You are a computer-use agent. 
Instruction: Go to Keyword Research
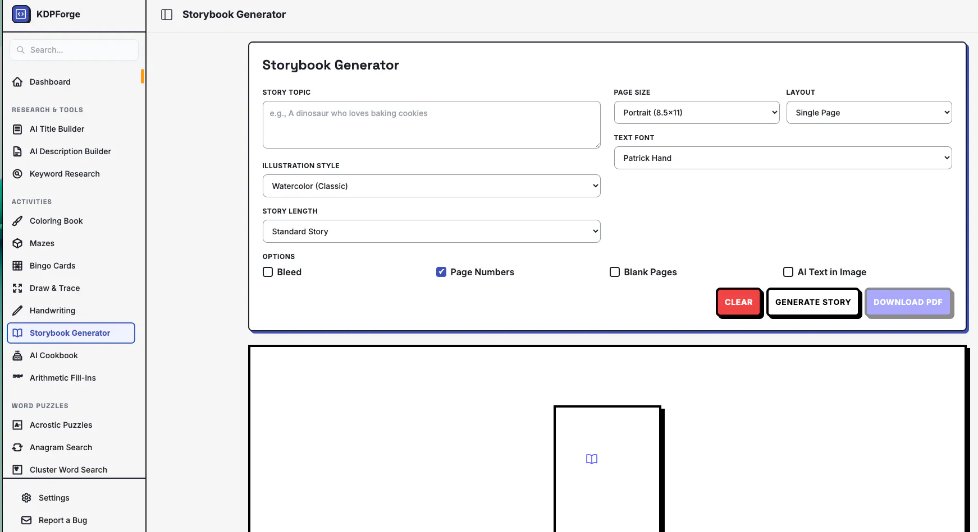71,174
